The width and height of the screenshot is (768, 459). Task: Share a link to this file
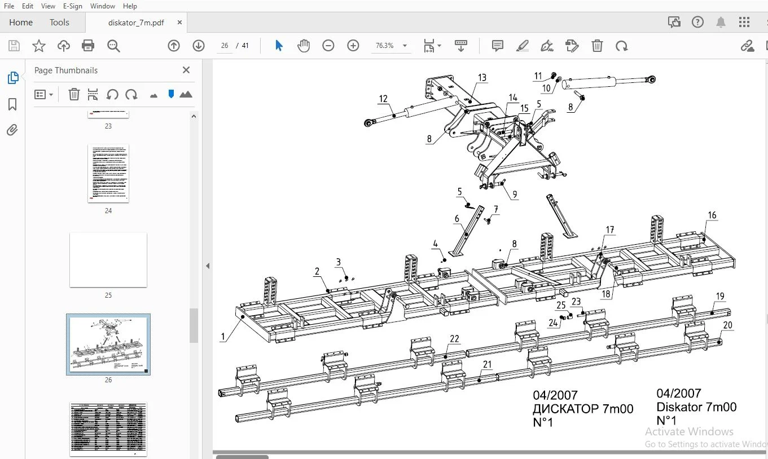coord(748,46)
